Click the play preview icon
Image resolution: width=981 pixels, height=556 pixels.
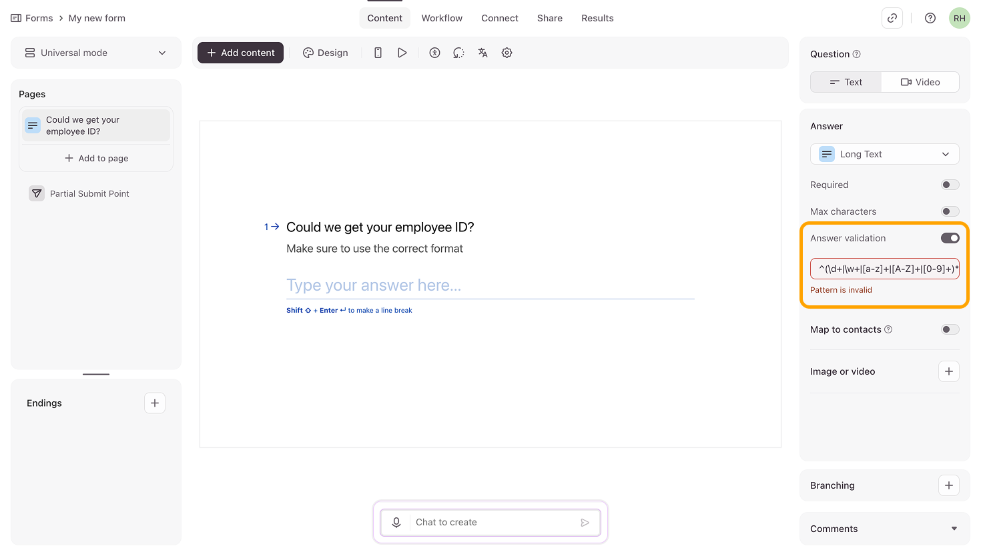[x=402, y=53]
